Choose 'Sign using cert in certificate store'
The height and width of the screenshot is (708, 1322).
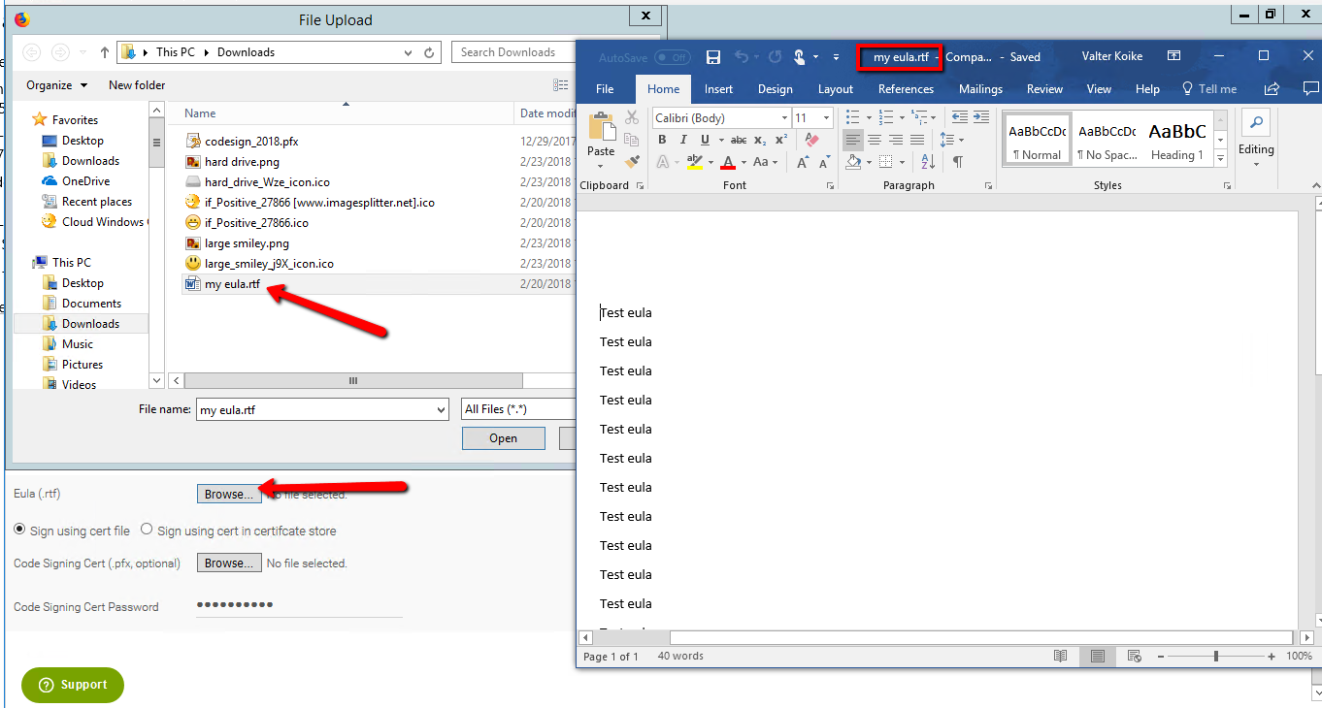click(x=147, y=530)
